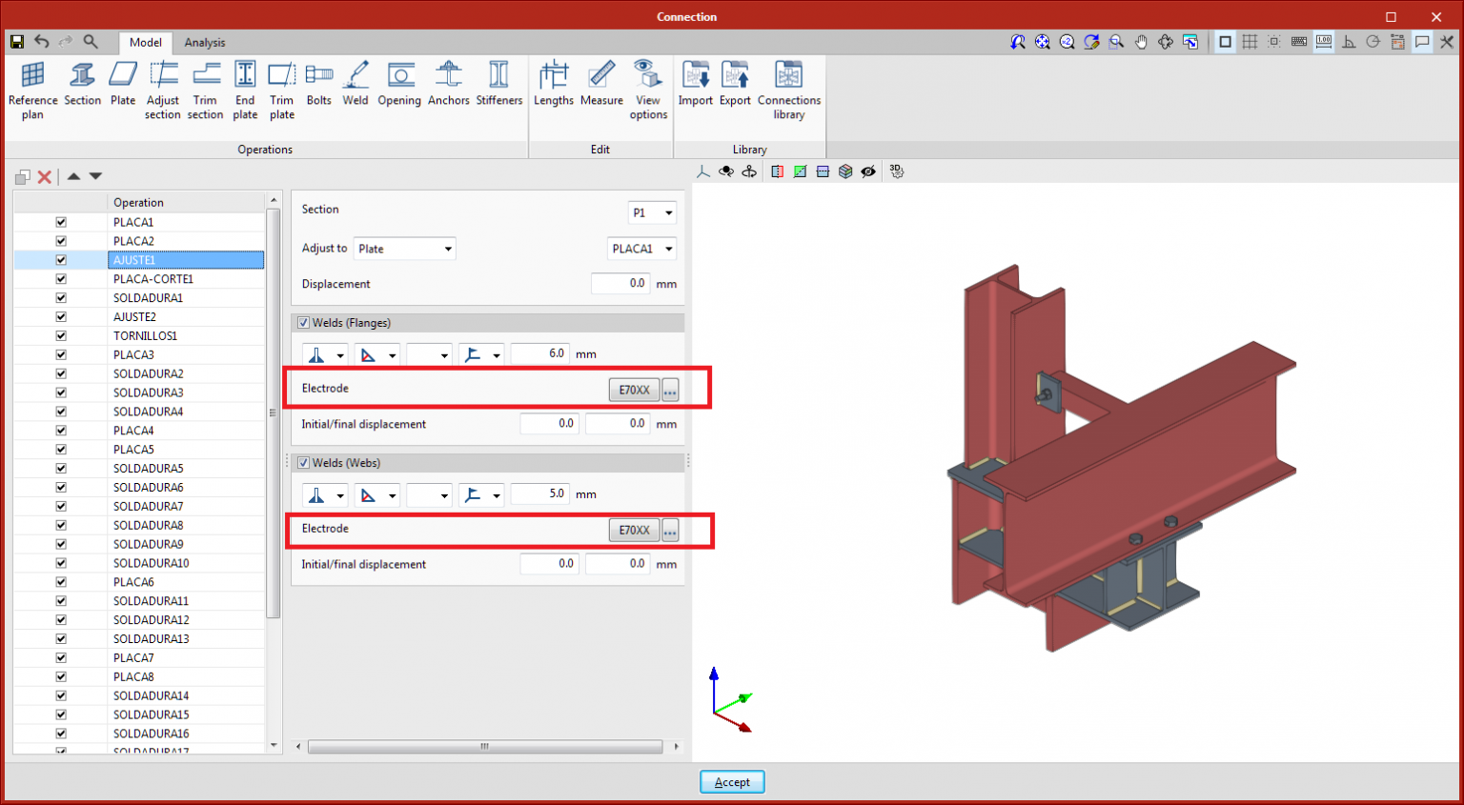
Task: Click the Displacement input field
Action: tap(620, 283)
